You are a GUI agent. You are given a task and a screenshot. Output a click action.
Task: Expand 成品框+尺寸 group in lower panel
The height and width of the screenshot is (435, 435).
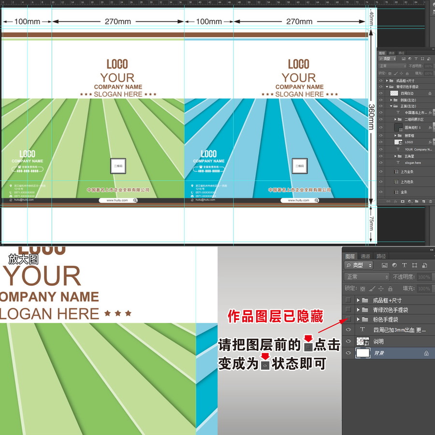pos(358,300)
